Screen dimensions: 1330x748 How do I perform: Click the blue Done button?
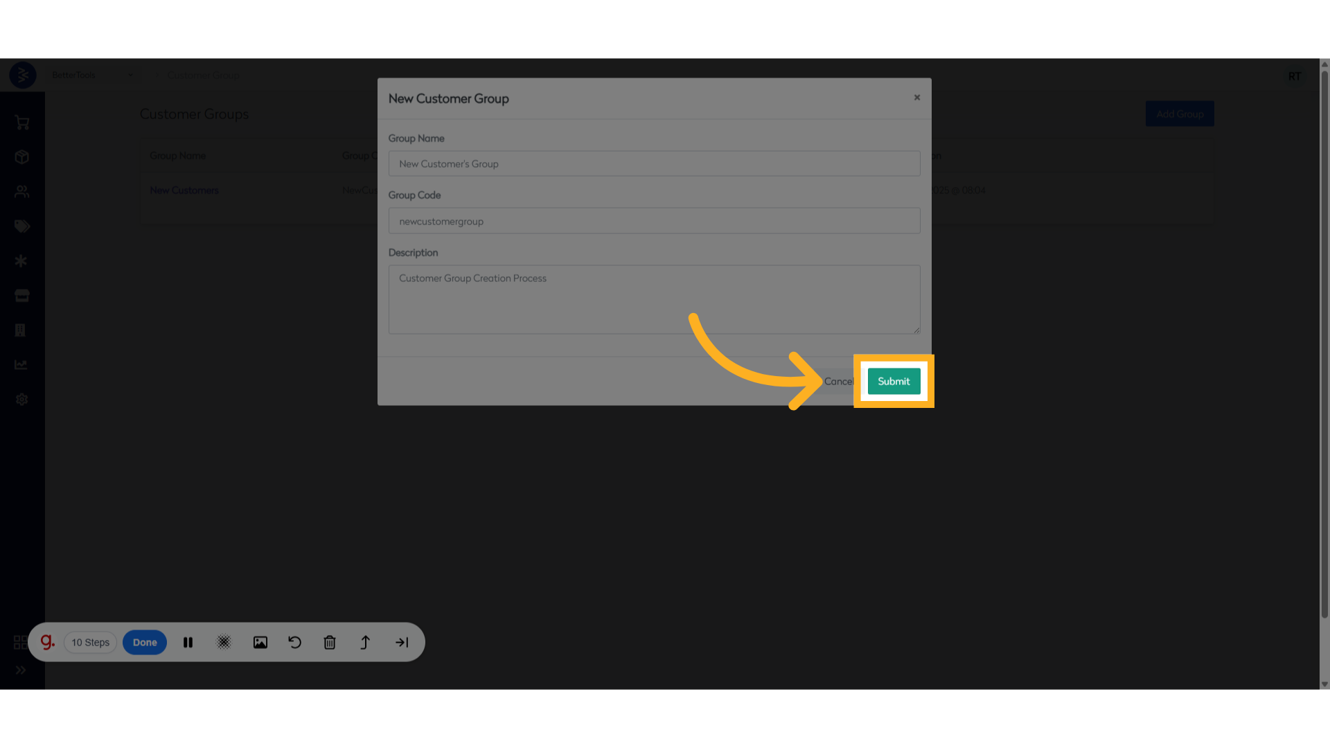[145, 643]
